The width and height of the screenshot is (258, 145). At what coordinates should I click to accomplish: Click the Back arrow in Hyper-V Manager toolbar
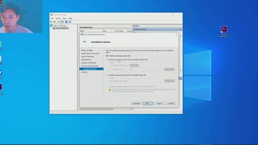(51, 22)
